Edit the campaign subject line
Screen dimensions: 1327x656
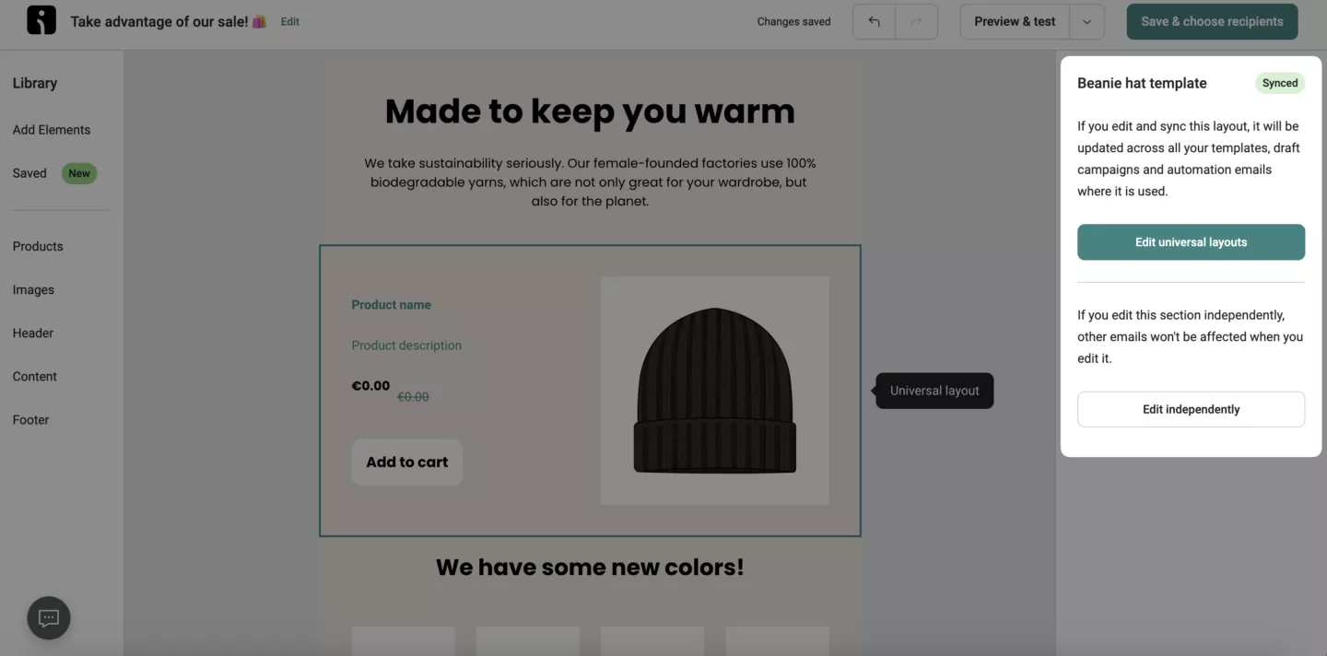tap(289, 22)
